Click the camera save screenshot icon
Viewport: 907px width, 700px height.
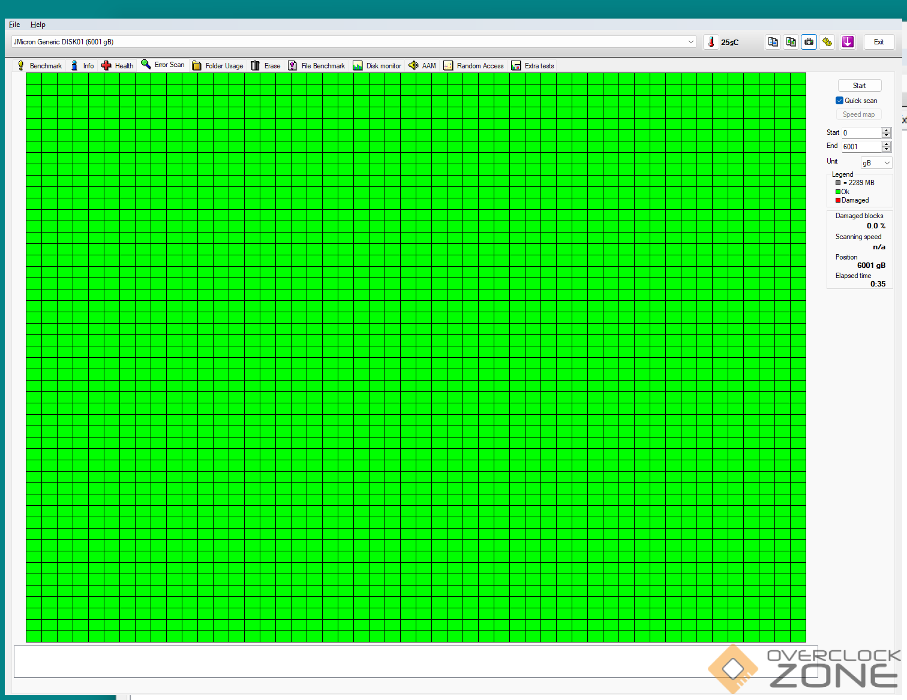pyautogui.click(x=809, y=42)
